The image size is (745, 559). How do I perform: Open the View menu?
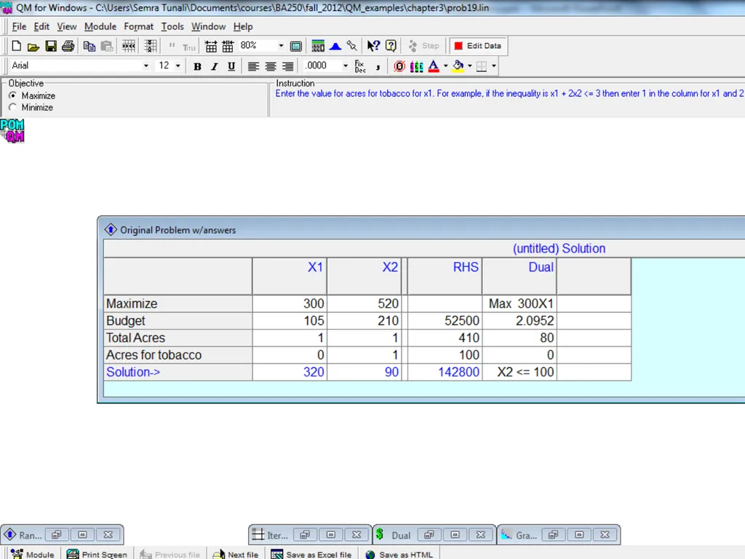coord(66,27)
